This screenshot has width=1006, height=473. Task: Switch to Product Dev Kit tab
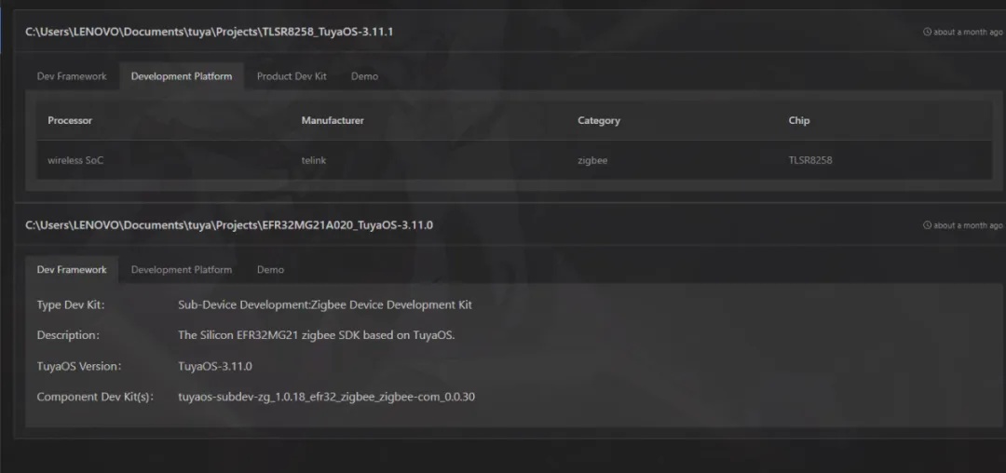point(292,76)
